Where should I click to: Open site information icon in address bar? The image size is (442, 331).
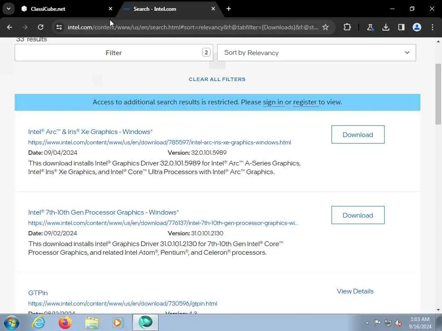coord(59,27)
